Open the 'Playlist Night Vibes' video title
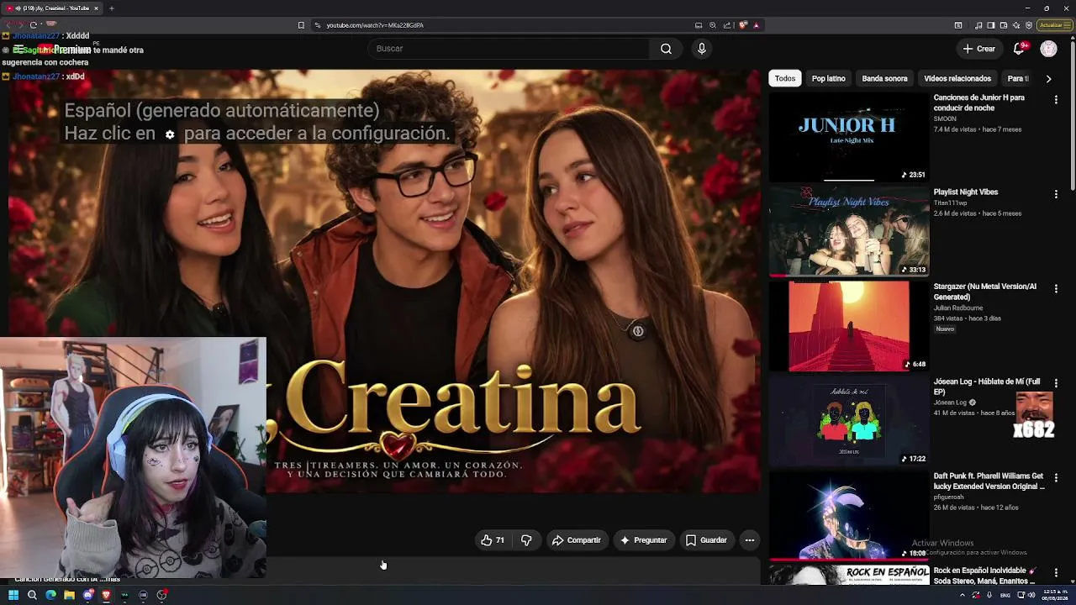 [966, 192]
